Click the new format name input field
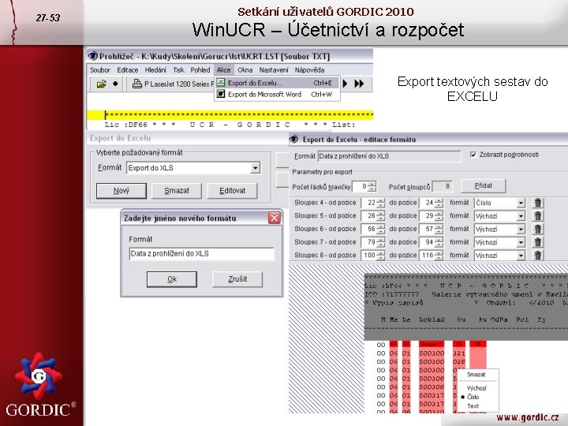Viewport: 568px width, 426px height. 201,253
